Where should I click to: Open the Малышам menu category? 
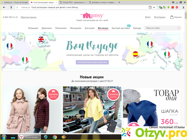33,28
